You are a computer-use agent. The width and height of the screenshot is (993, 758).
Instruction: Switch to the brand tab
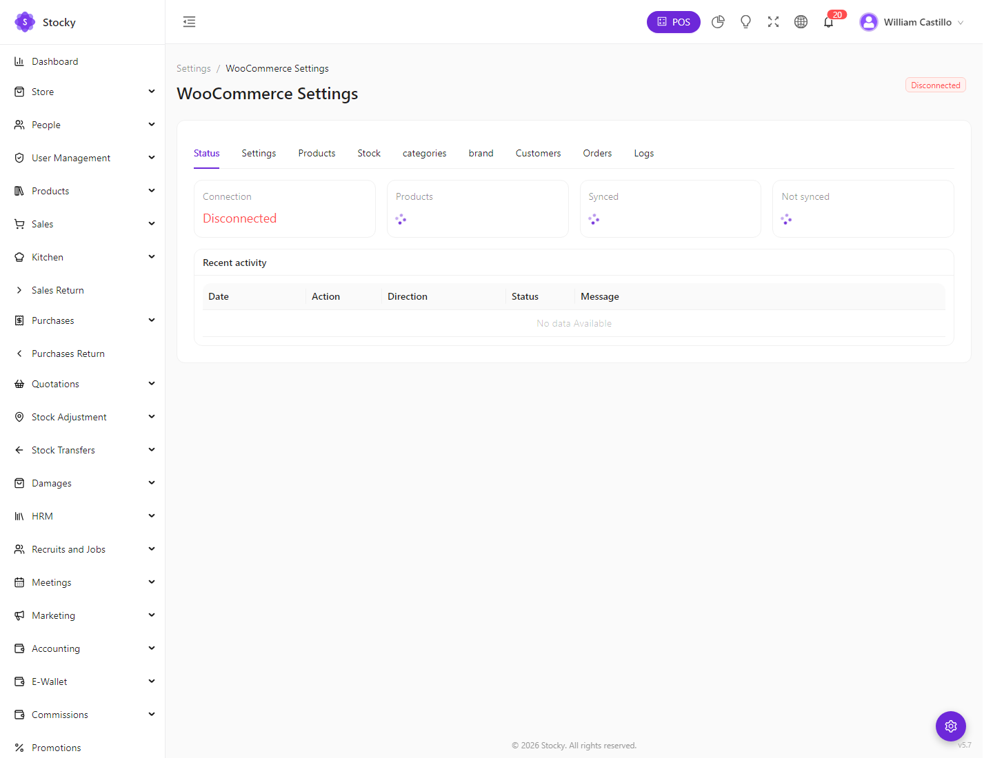click(x=481, y=153)
